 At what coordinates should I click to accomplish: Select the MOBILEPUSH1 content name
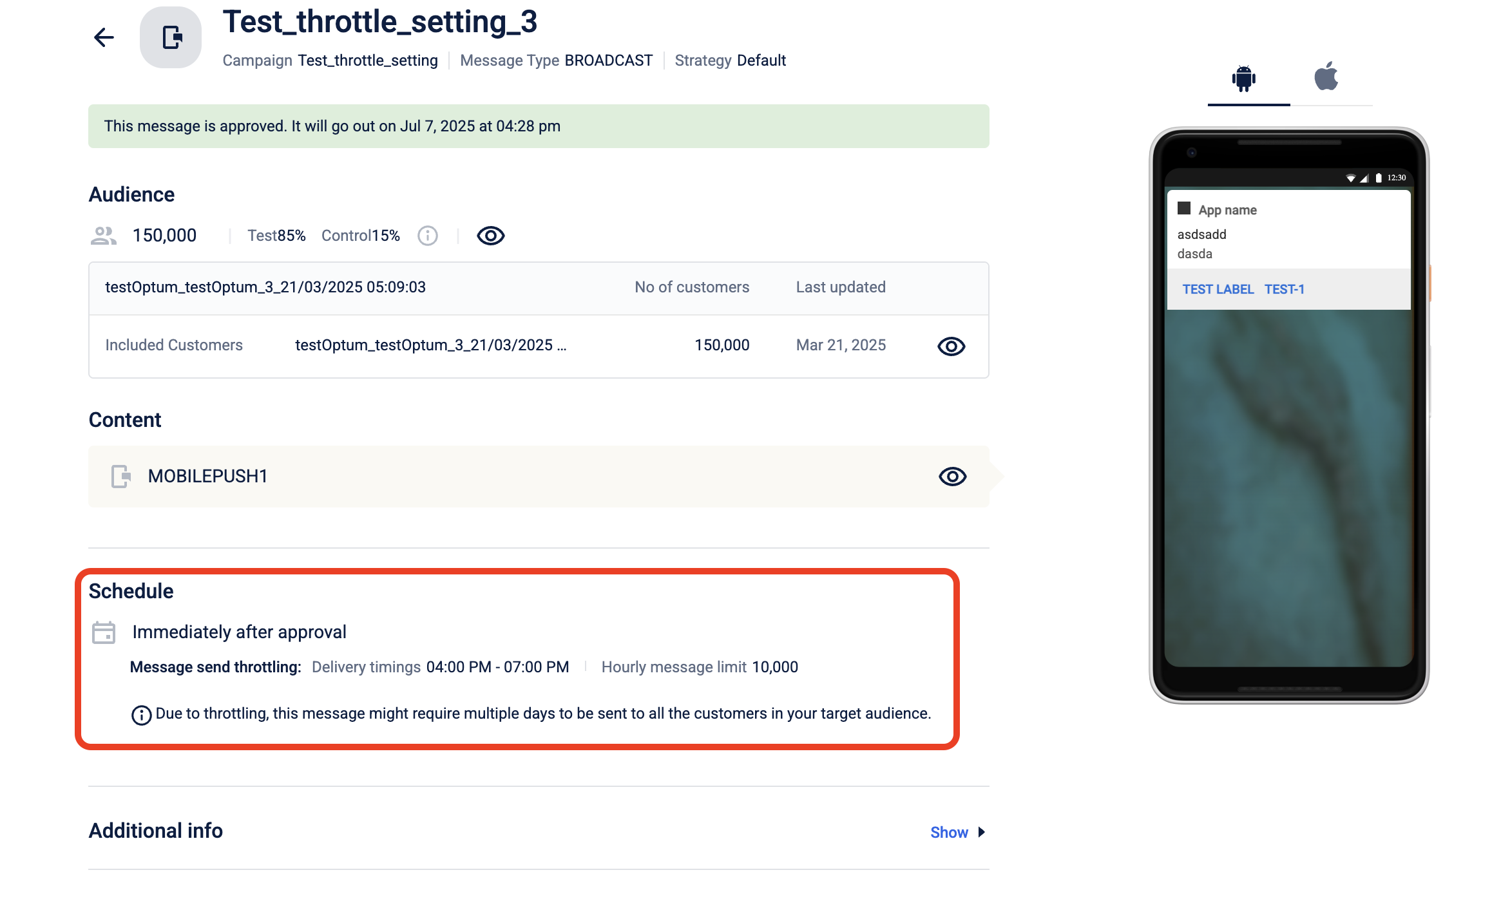coord(207,477)
